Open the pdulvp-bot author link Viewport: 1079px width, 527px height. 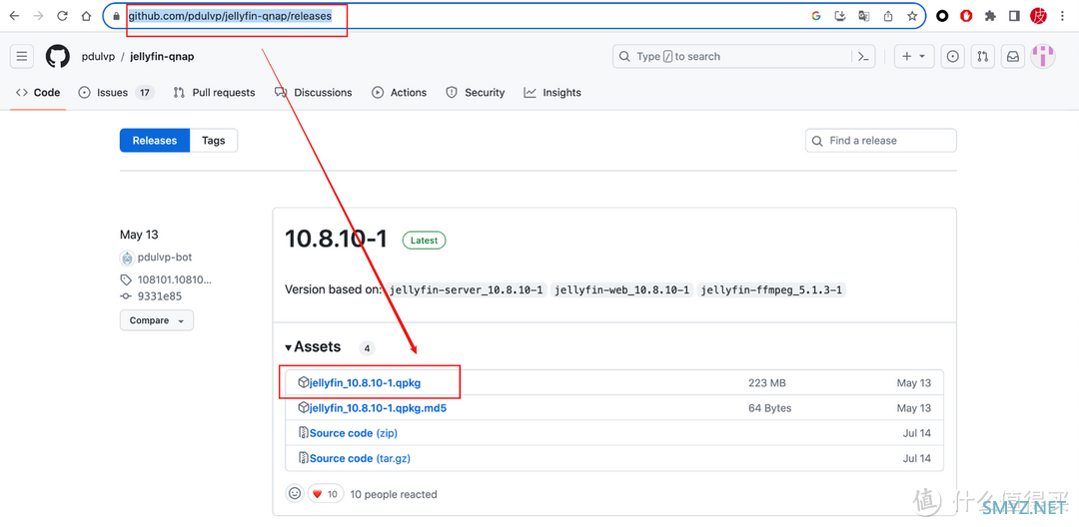[164, 257]
